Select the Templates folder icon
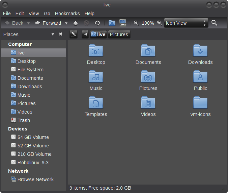Image resolution: width=228 pixels, height=193 pixels. pyautogui.click(x=96, y=102)
